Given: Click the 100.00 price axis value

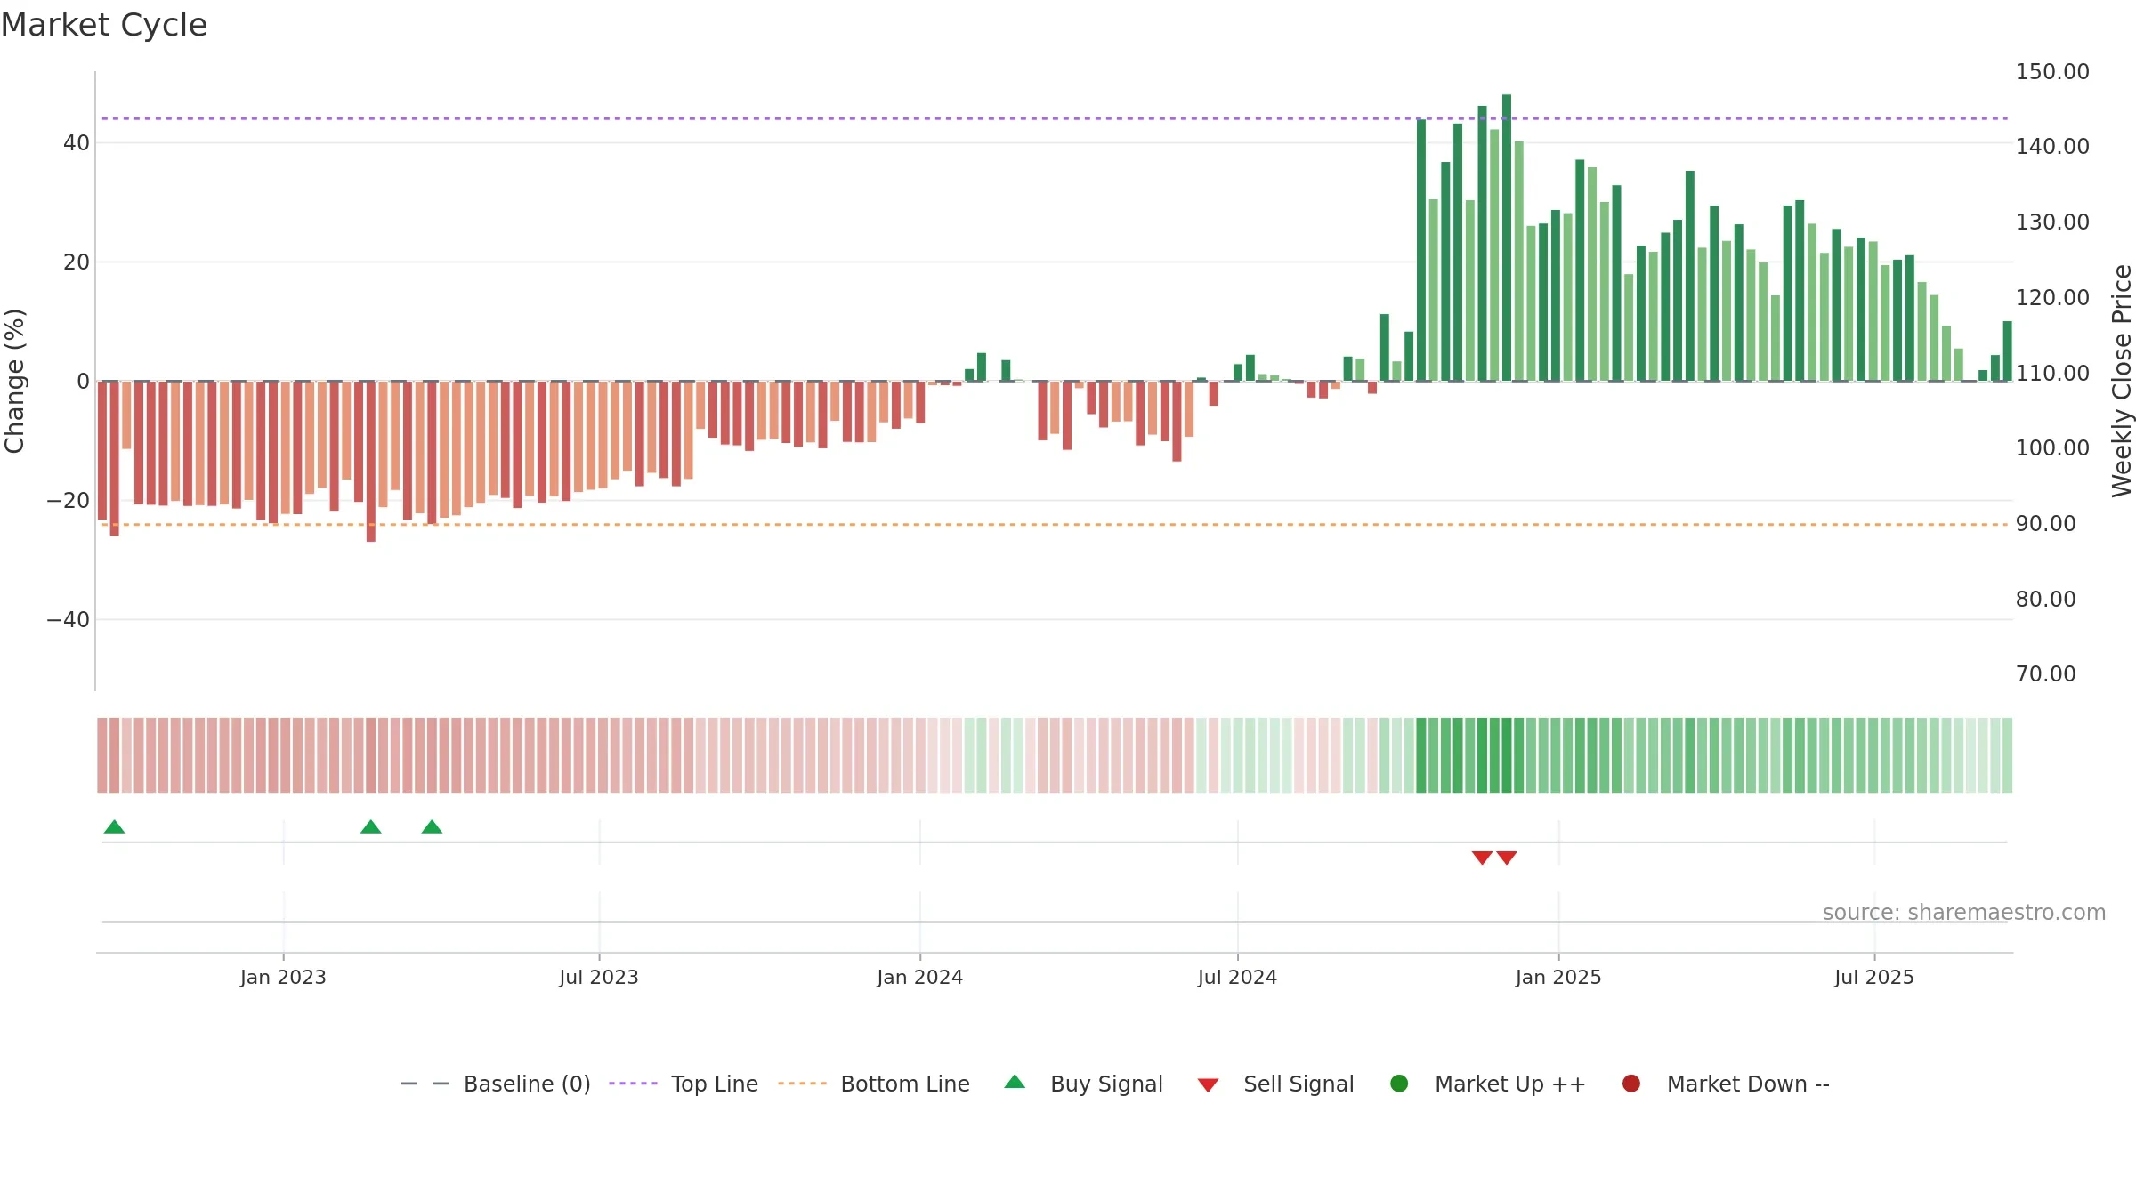Looking at the screenshot, I should tap(2052, 448).
